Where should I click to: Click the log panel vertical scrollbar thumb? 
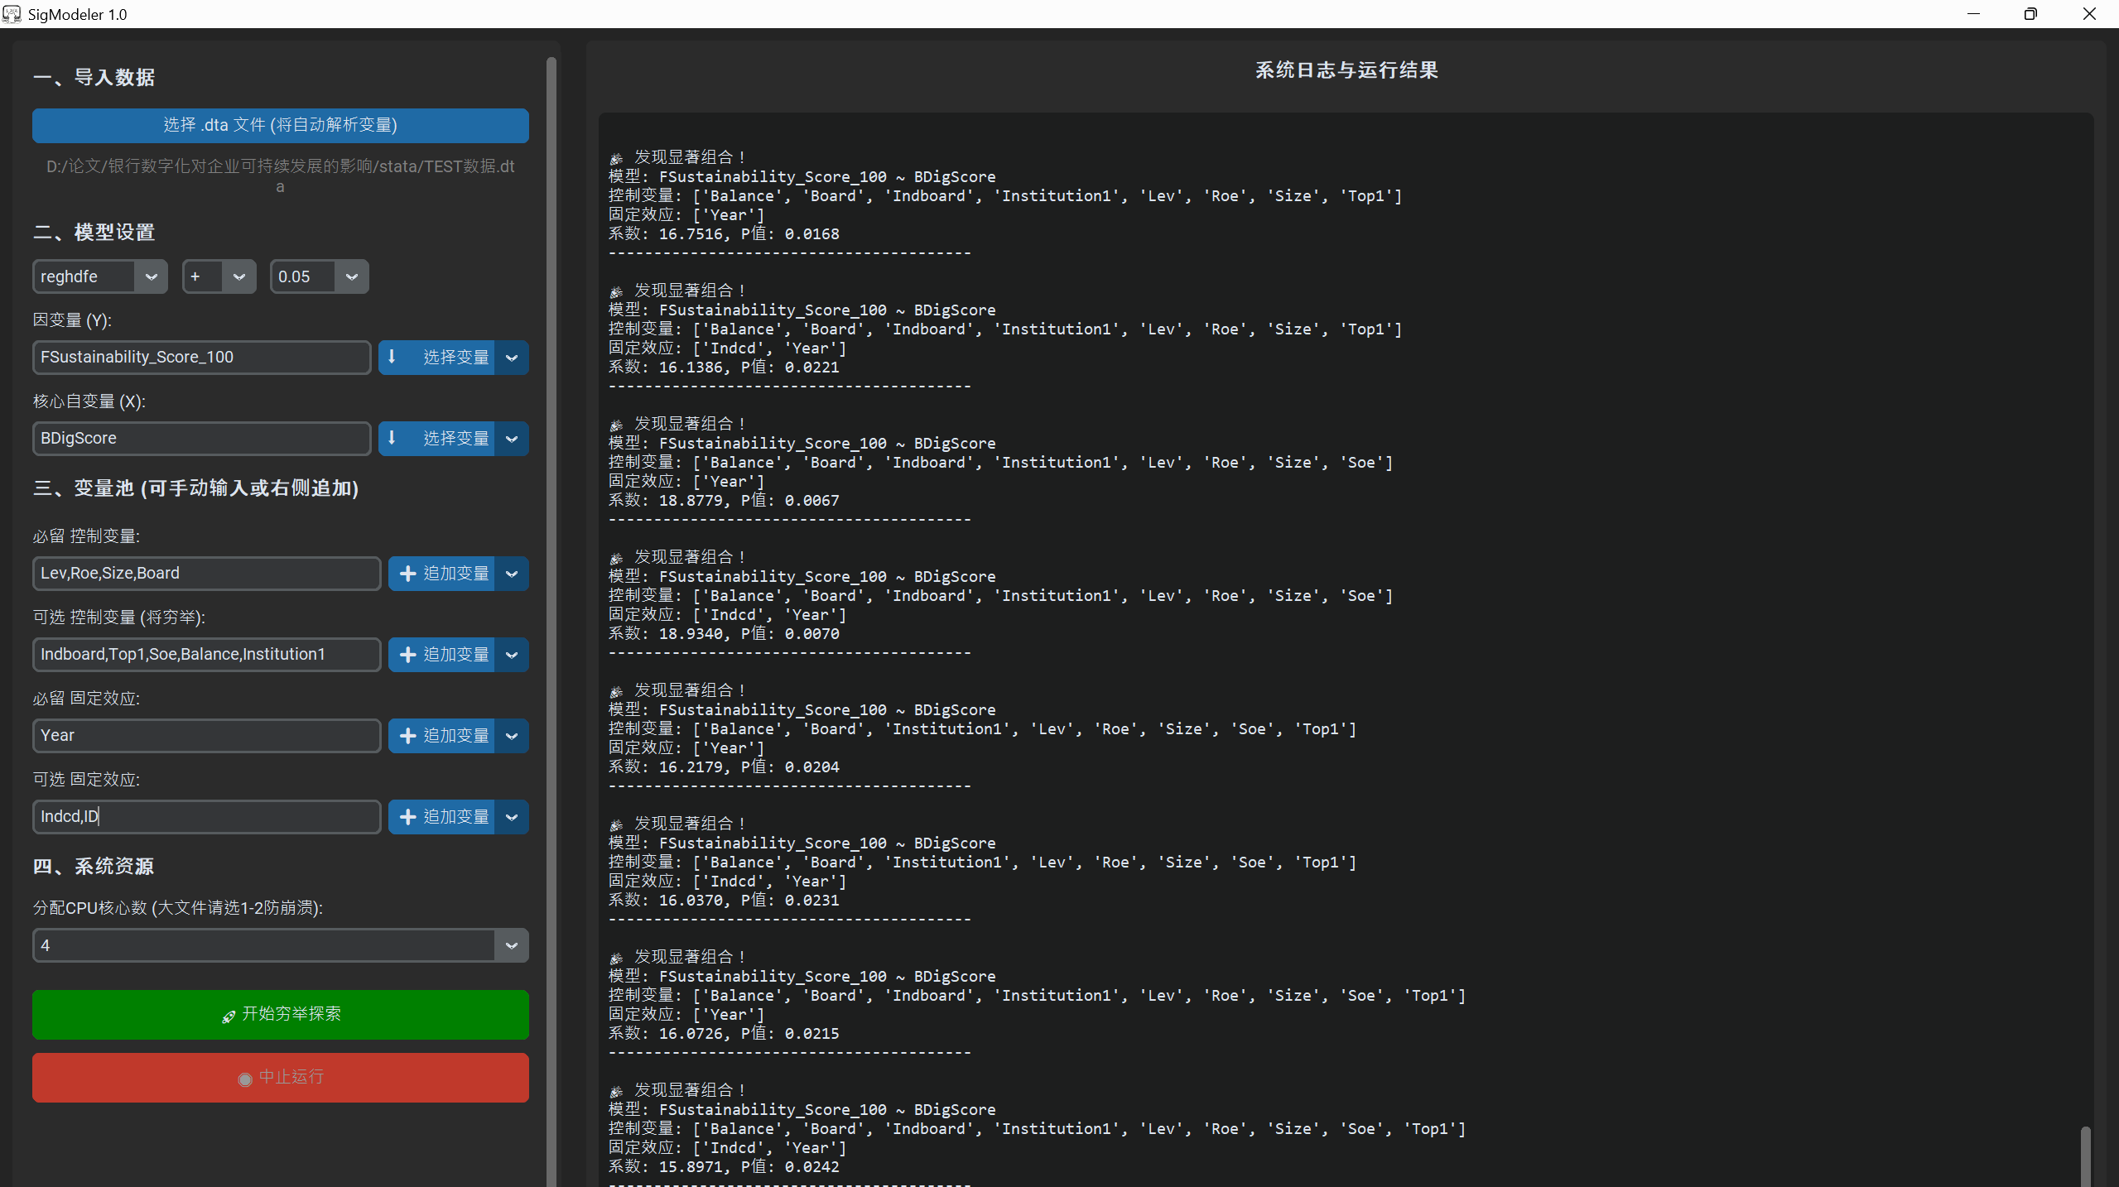(x=2085, y=1156)
